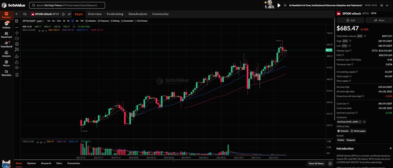Select the 1m timeframe

point(49,21)
